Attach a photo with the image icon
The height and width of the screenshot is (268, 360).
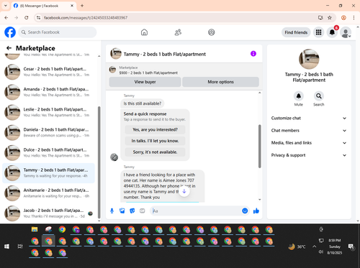122,211
